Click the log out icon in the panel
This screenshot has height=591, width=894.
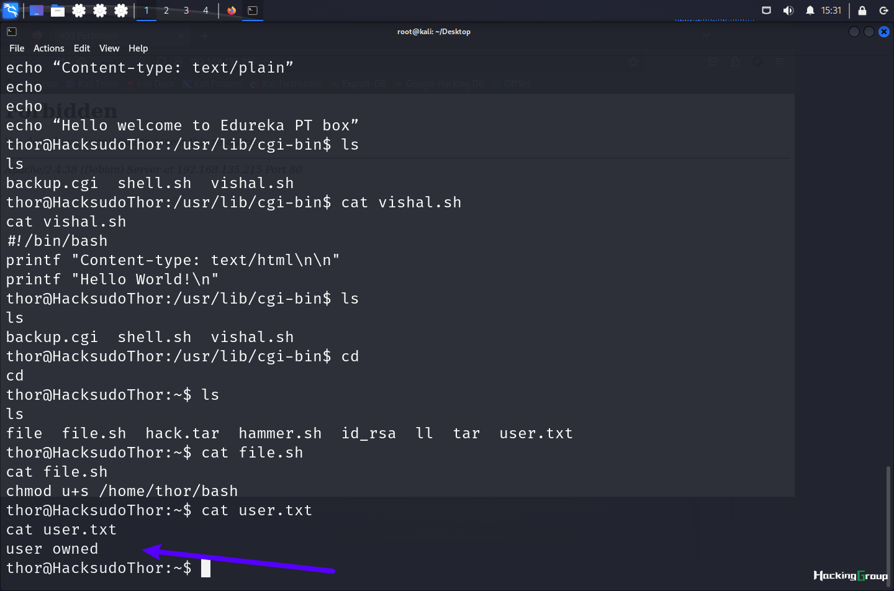tap(883, 11)
